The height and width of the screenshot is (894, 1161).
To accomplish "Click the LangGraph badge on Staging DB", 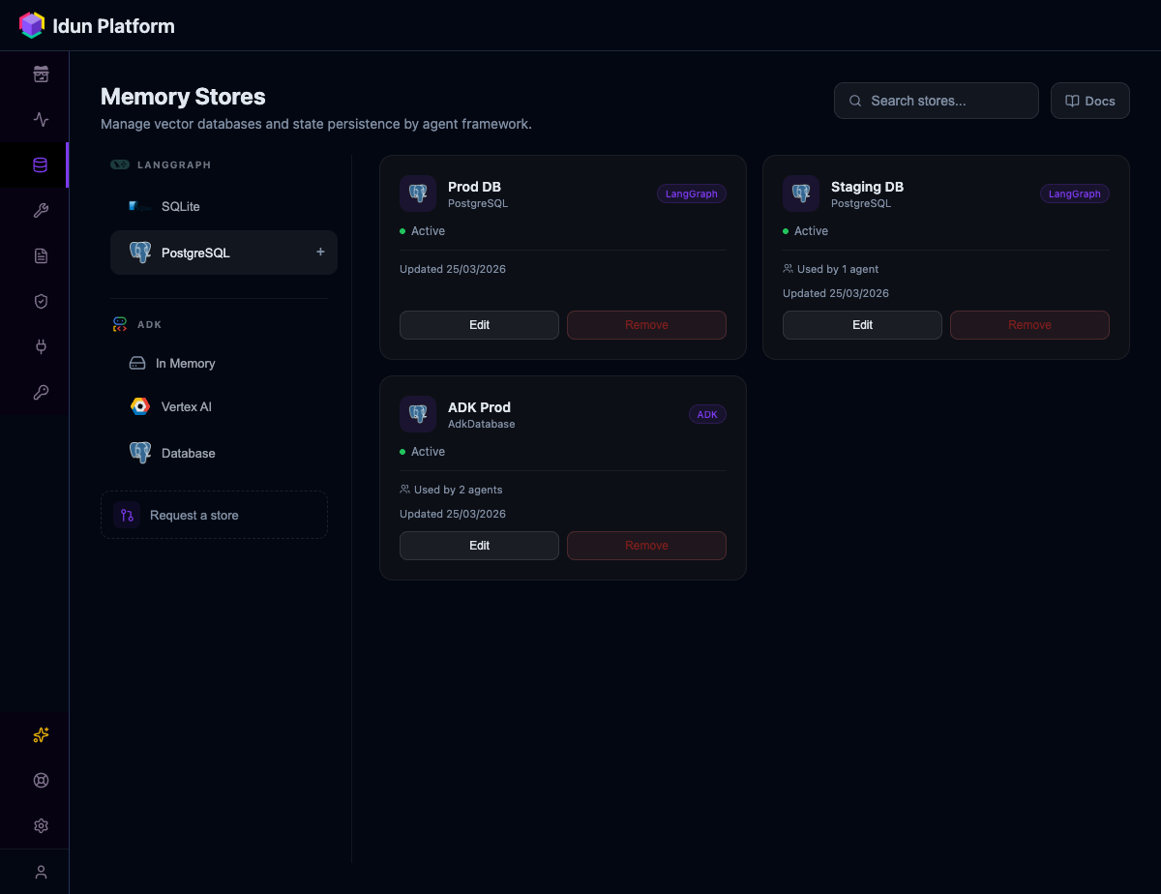I will click(x=1075, y=194).
